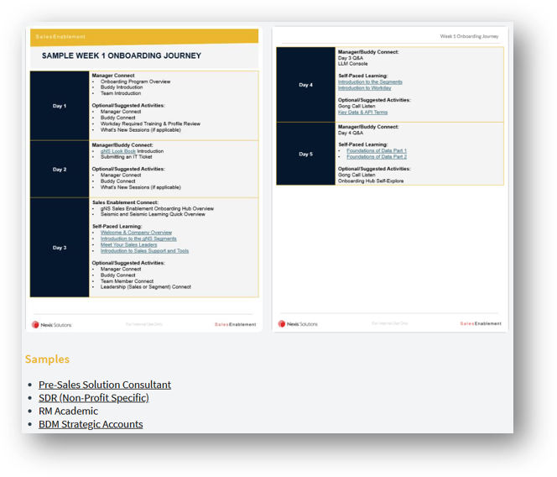This screenshot has width=557, height=477.
Task: Click the RM Academic list item
Action: click(x=68, y=411)
